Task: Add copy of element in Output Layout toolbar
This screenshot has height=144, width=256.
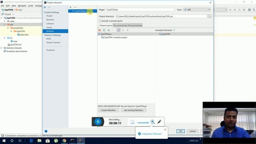Action: (108, 30)
